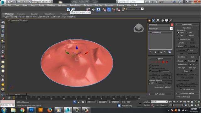Collapse the Edit Geometry rollout
Viewport: 201px width, 113px height.
pyautogui.click(x=187, y=24)
